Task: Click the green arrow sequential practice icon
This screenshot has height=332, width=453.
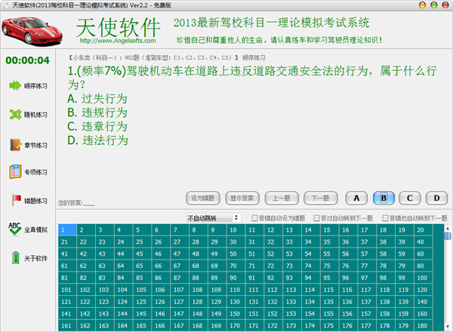Action: (15, 85)
